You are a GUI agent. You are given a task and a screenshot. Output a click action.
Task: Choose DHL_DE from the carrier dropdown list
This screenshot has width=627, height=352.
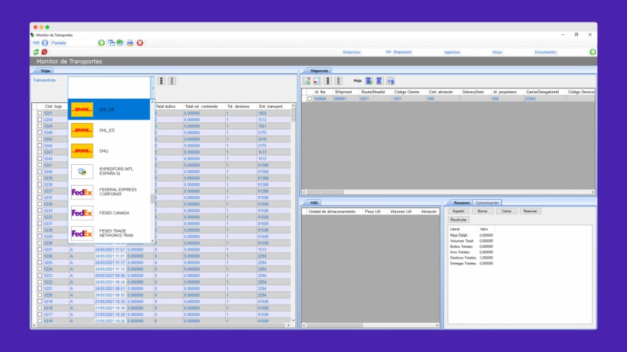(x=109, y=110)
